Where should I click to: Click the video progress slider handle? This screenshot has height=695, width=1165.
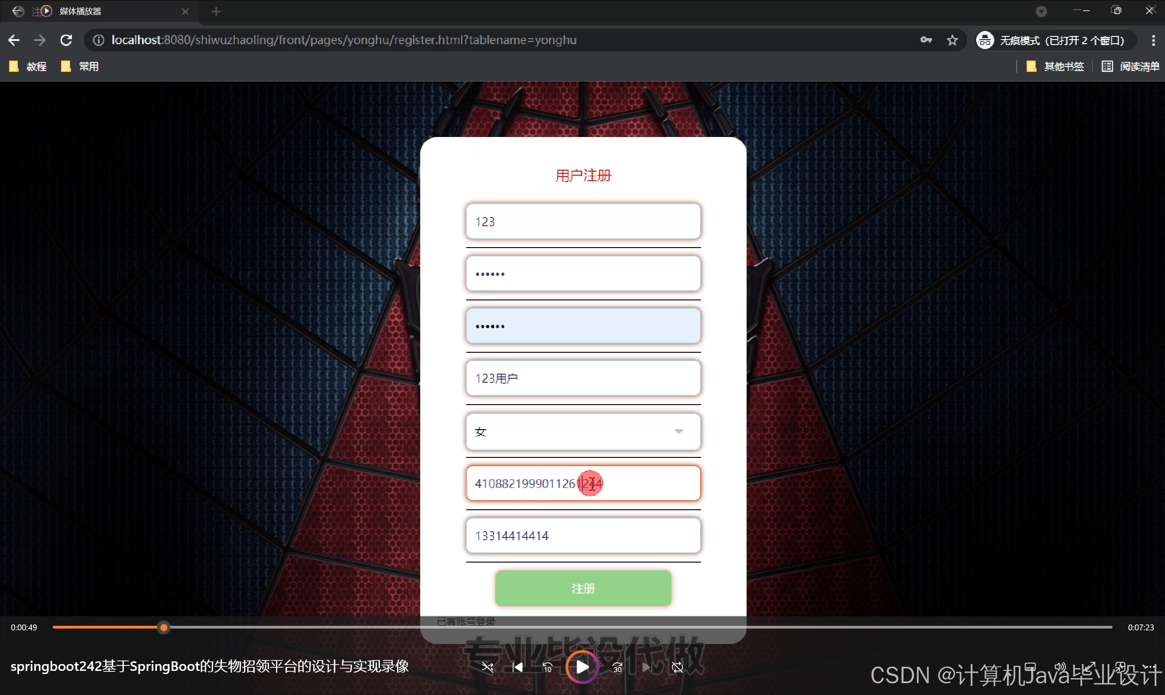point(163,627)
